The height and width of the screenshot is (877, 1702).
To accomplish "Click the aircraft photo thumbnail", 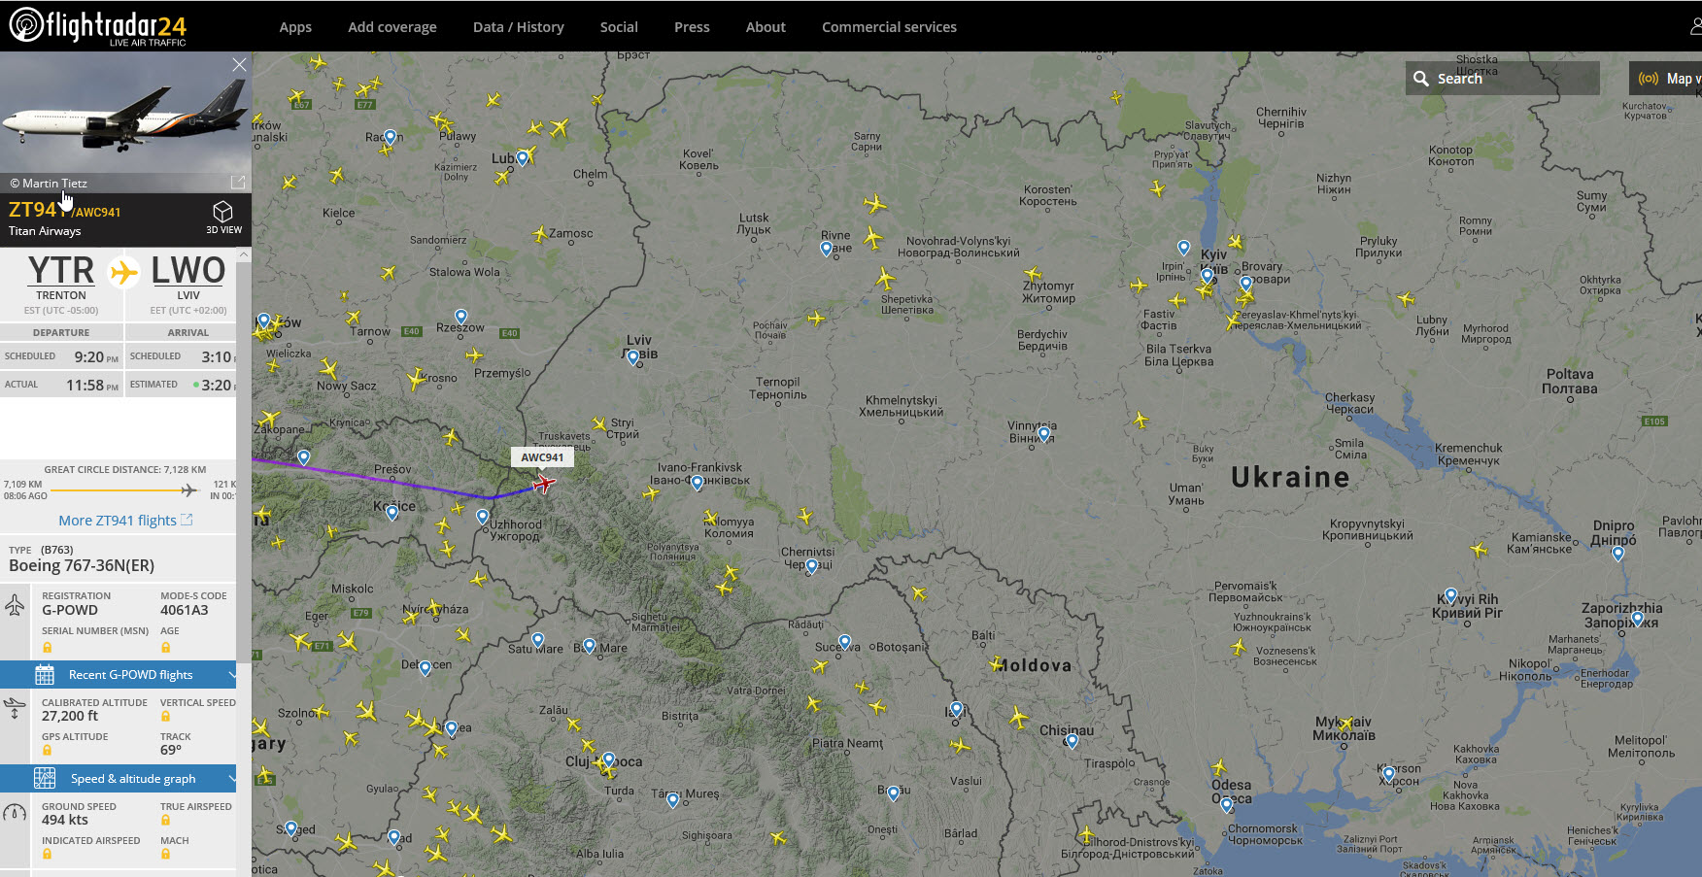I will click(x=125, y=113).
